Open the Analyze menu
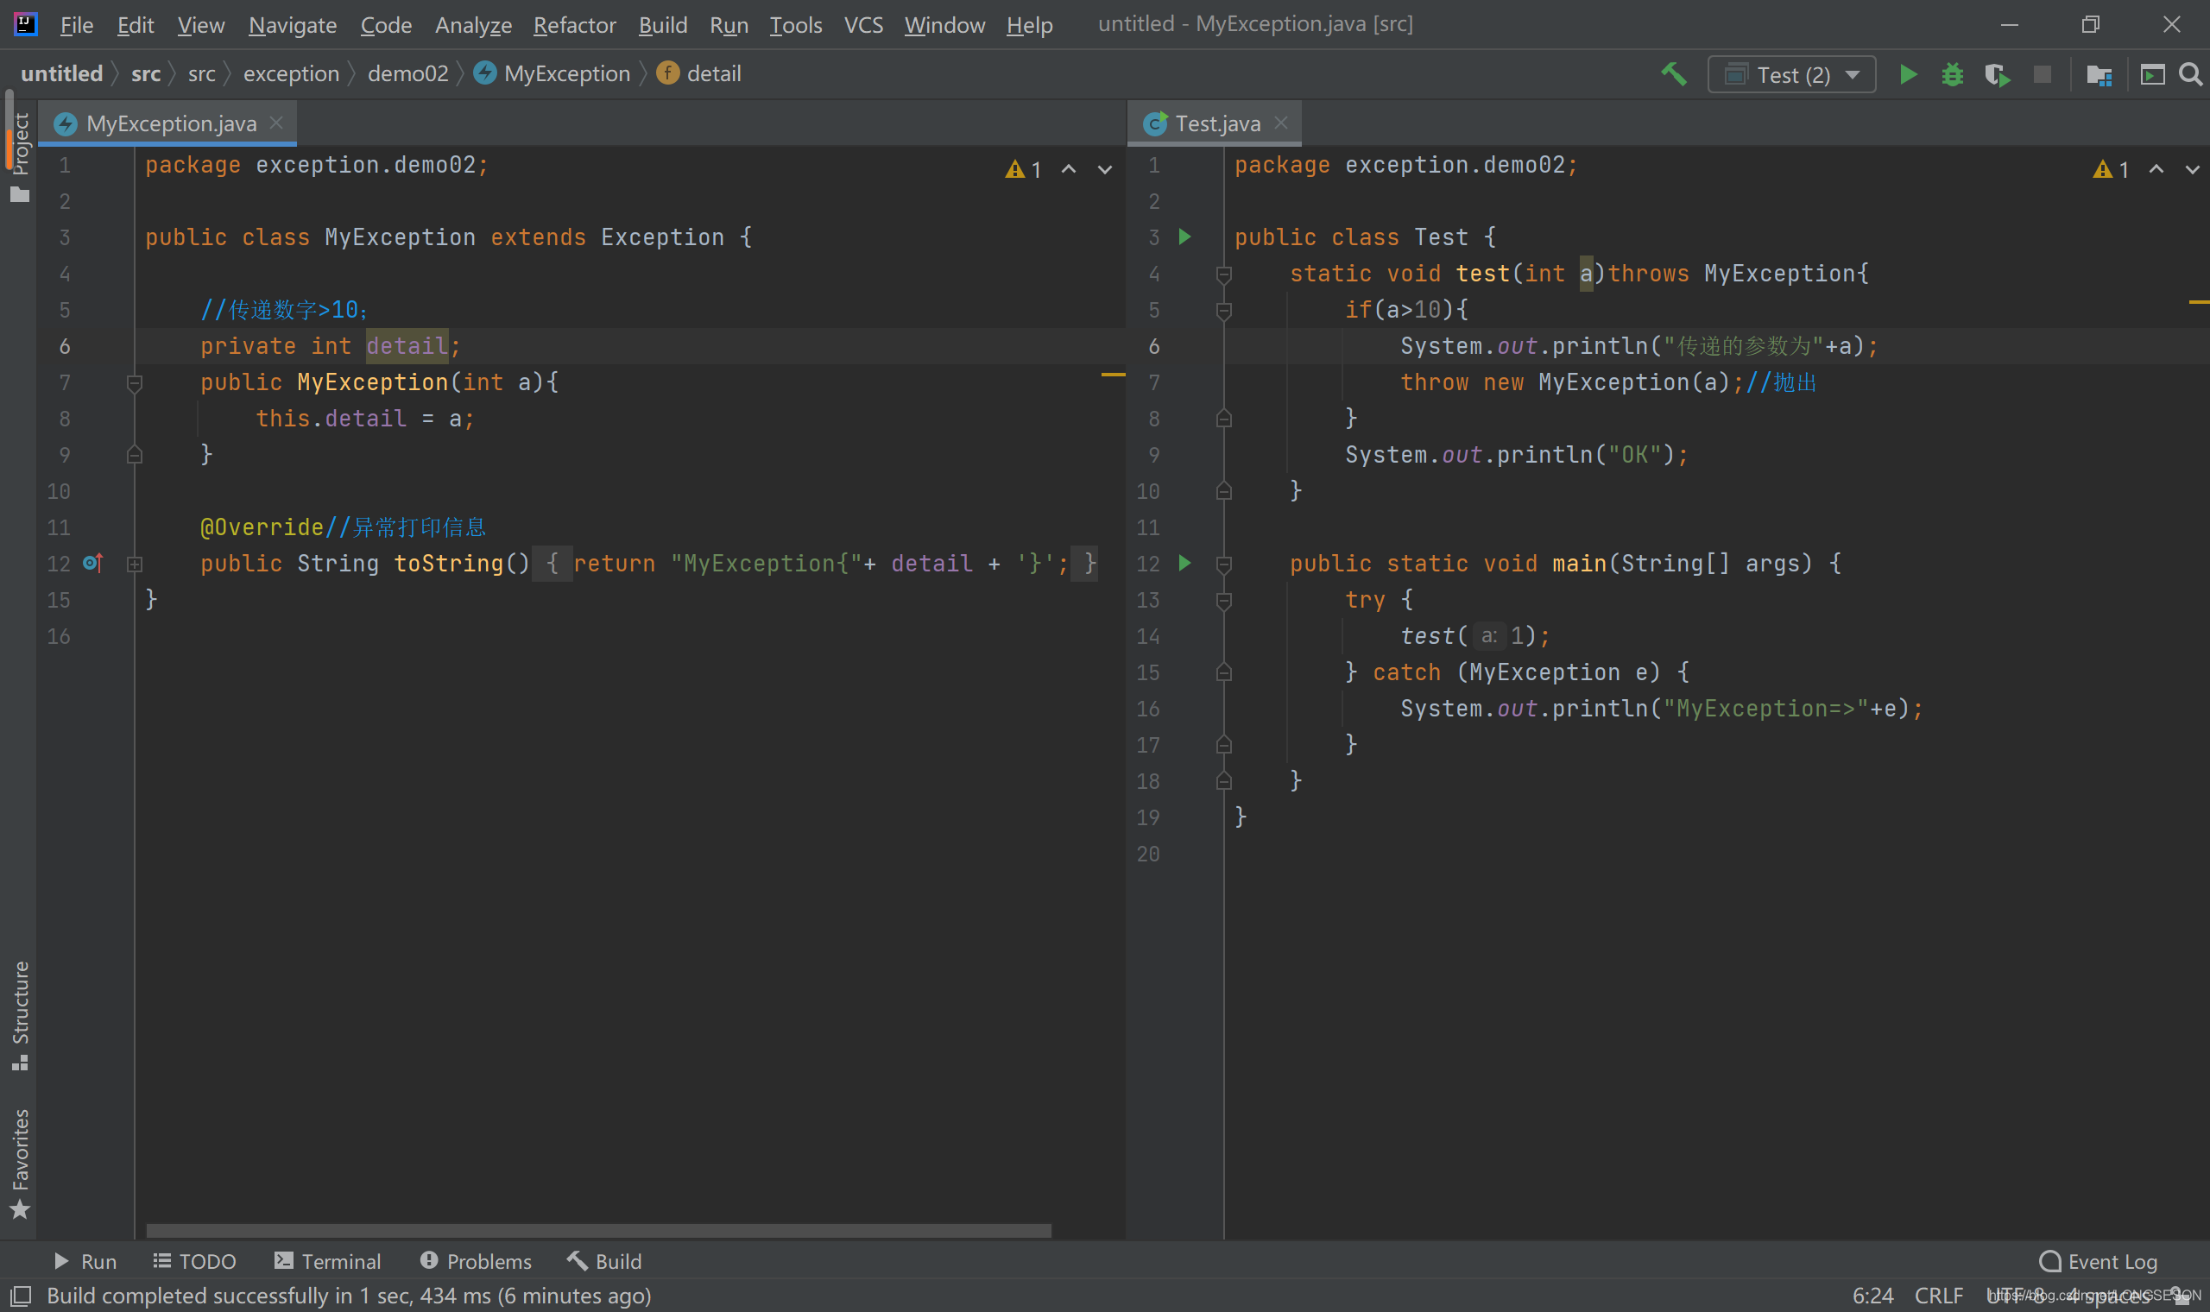2210x1312 pixels. 473,25
